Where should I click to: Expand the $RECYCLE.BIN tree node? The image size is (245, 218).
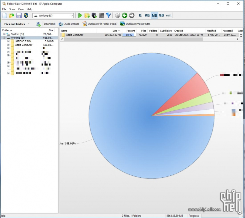coord(8,41)
